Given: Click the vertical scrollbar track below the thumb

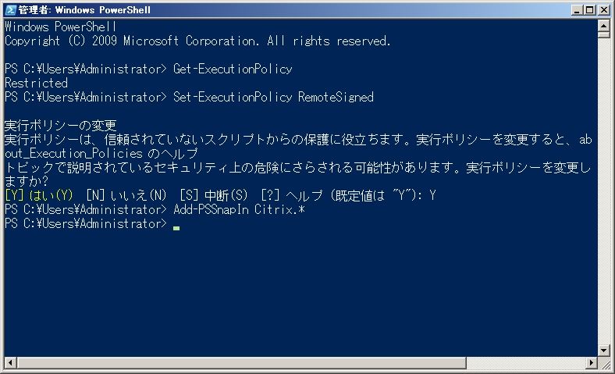Looking at the screenshot, I should point(603,195).
